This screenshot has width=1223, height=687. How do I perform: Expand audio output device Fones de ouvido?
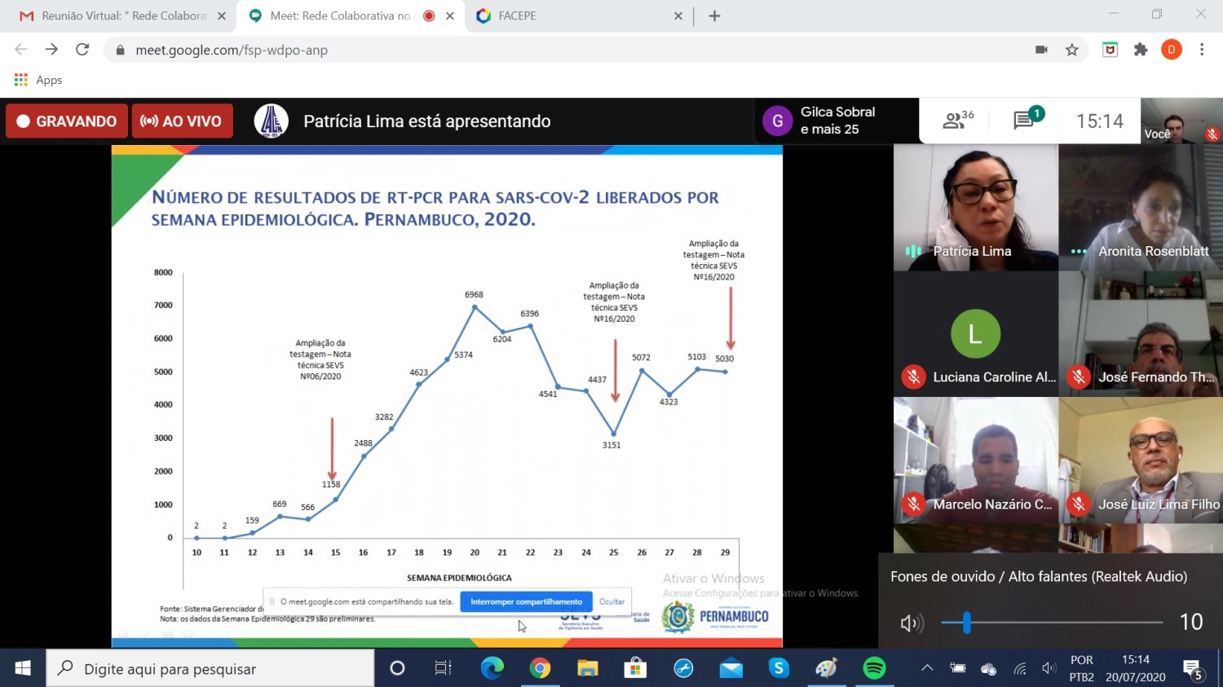(1038, 576)
